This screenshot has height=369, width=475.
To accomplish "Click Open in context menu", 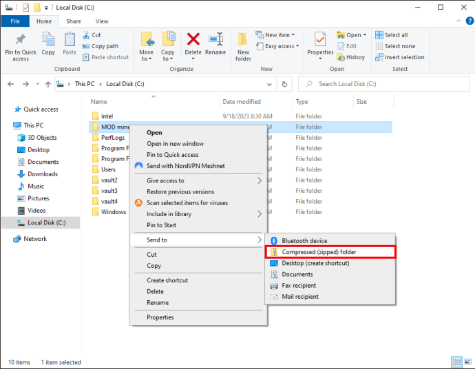I will pyautogui.click(x=198, y=133).
